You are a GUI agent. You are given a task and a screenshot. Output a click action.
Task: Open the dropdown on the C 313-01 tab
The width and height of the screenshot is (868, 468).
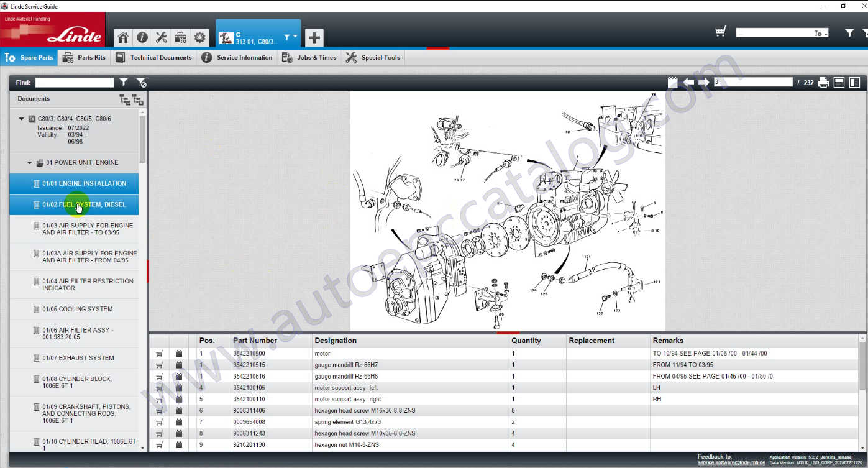tap(290, 37)
